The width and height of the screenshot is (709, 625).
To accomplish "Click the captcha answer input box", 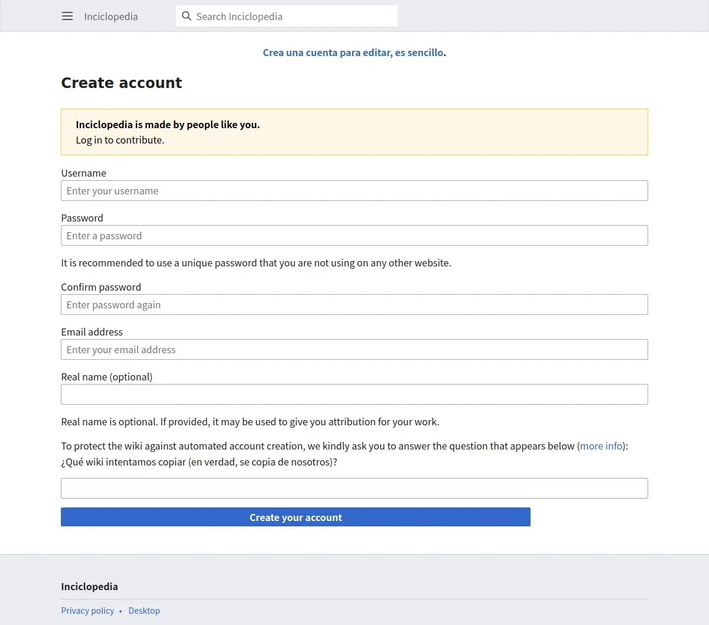I will (x=354, y=489).
